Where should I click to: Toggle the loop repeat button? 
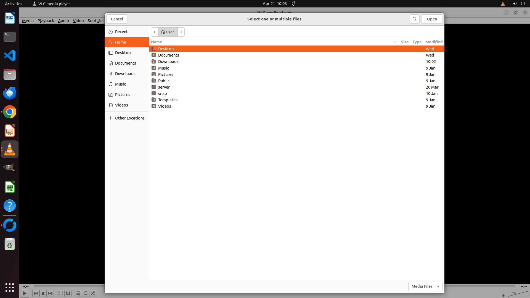tap(86, 293)
